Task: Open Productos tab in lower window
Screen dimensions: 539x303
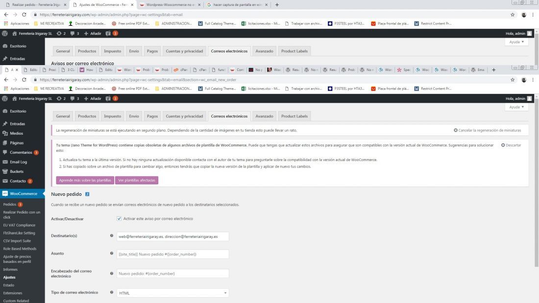Action: click(87, 116)
